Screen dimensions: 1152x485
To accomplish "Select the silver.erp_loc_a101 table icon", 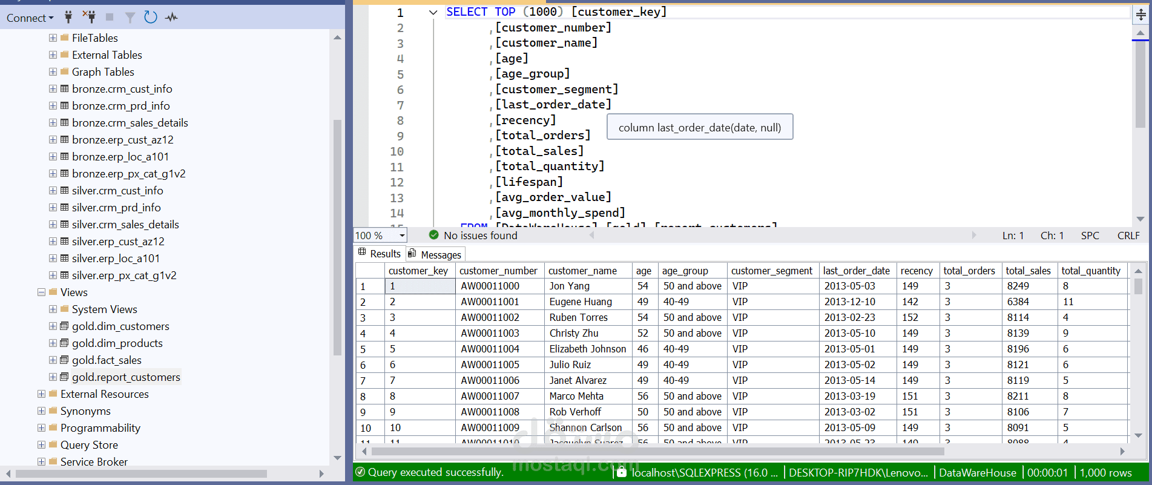I will click(x=64, y=258).
